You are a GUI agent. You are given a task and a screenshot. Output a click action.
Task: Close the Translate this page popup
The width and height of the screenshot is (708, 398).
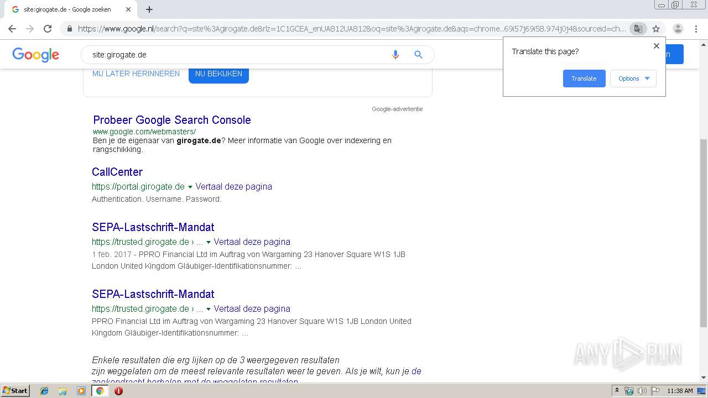coord(657,46)
